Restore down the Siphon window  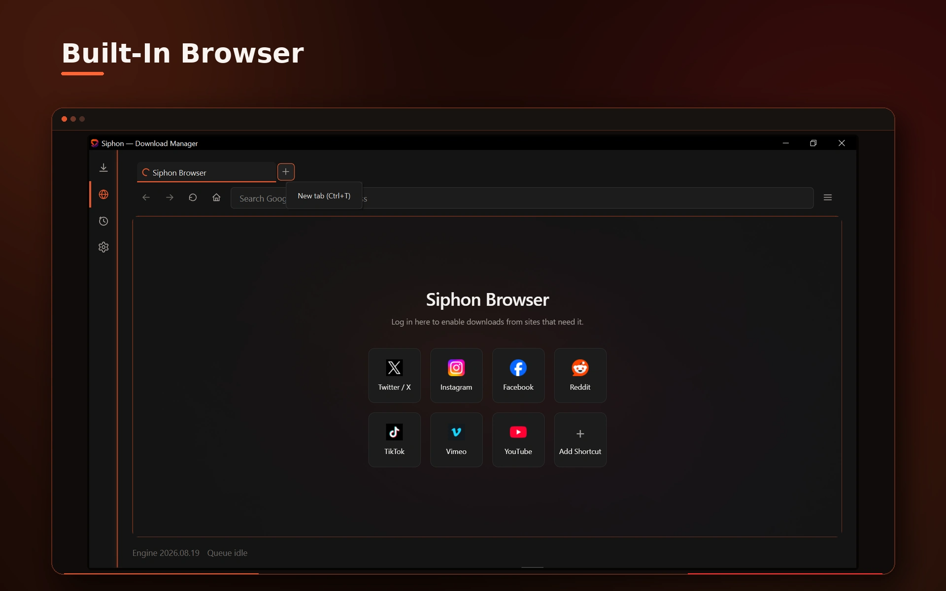click(813, 143)
